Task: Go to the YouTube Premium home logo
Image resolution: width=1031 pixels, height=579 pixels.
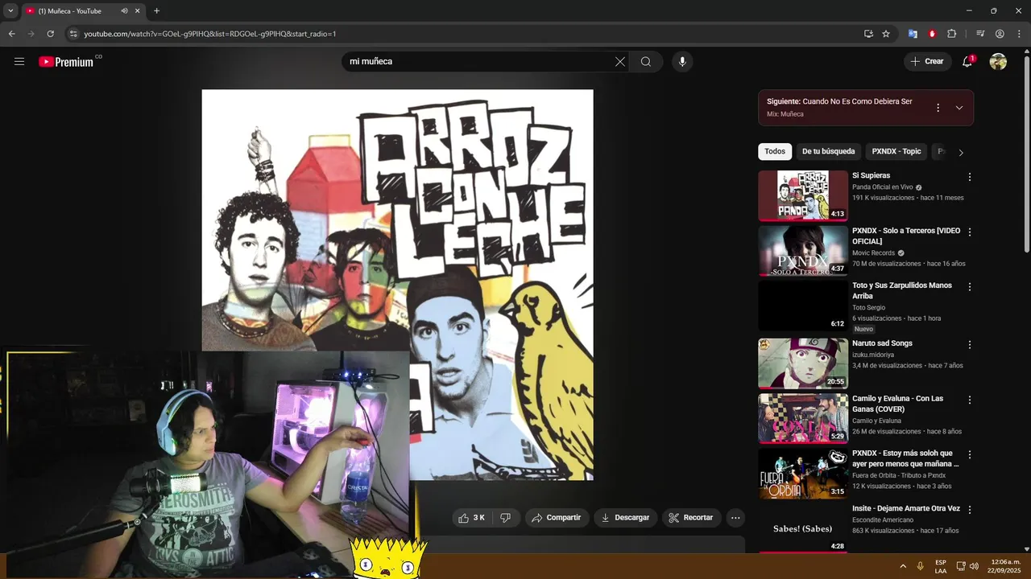Action: click(66, 61)
